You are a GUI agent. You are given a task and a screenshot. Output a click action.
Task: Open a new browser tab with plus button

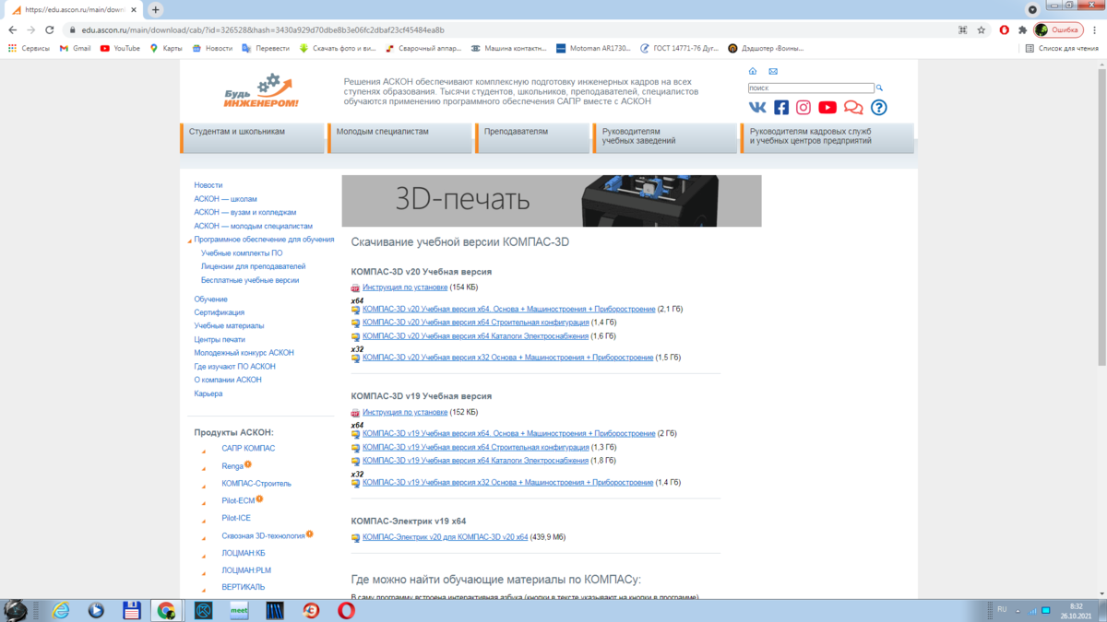[x=156, y=9]
